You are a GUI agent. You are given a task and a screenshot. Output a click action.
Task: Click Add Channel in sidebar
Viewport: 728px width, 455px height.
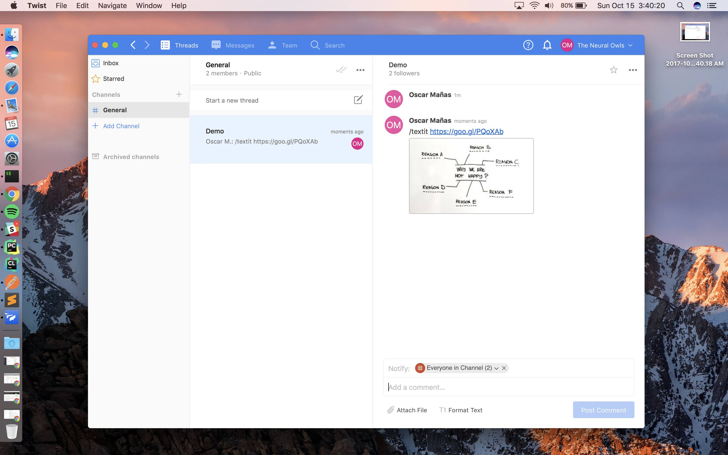pos(121,126)
